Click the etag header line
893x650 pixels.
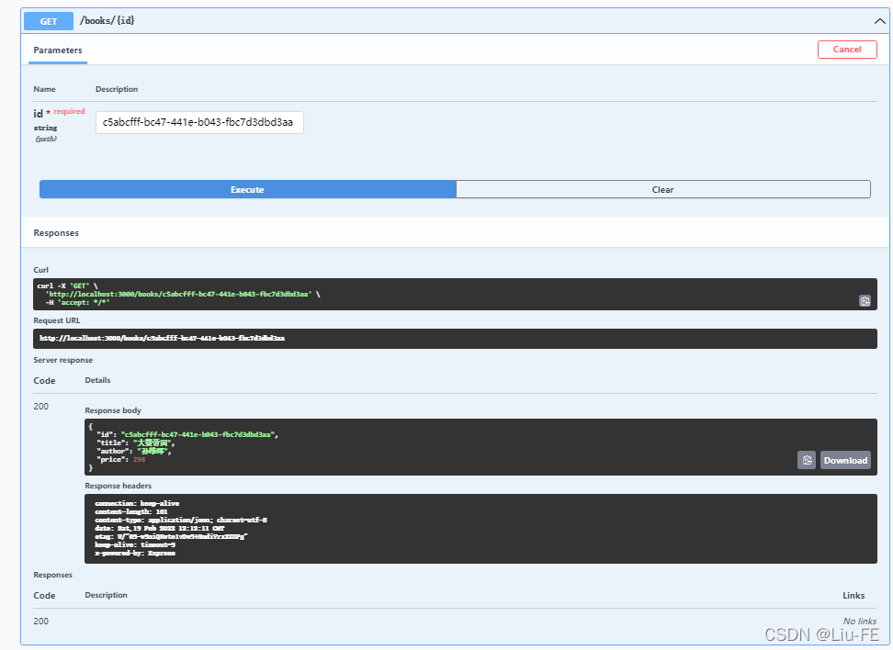(172, 537)
